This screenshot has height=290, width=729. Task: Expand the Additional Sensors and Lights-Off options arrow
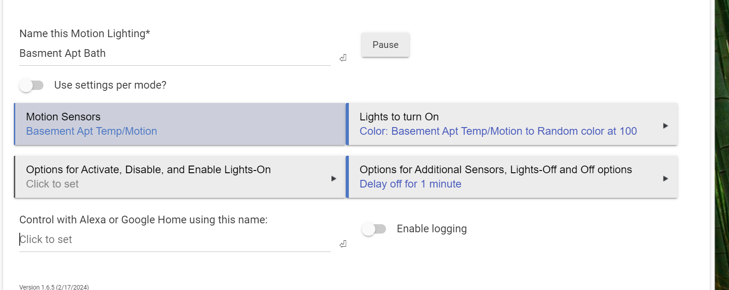665,179
